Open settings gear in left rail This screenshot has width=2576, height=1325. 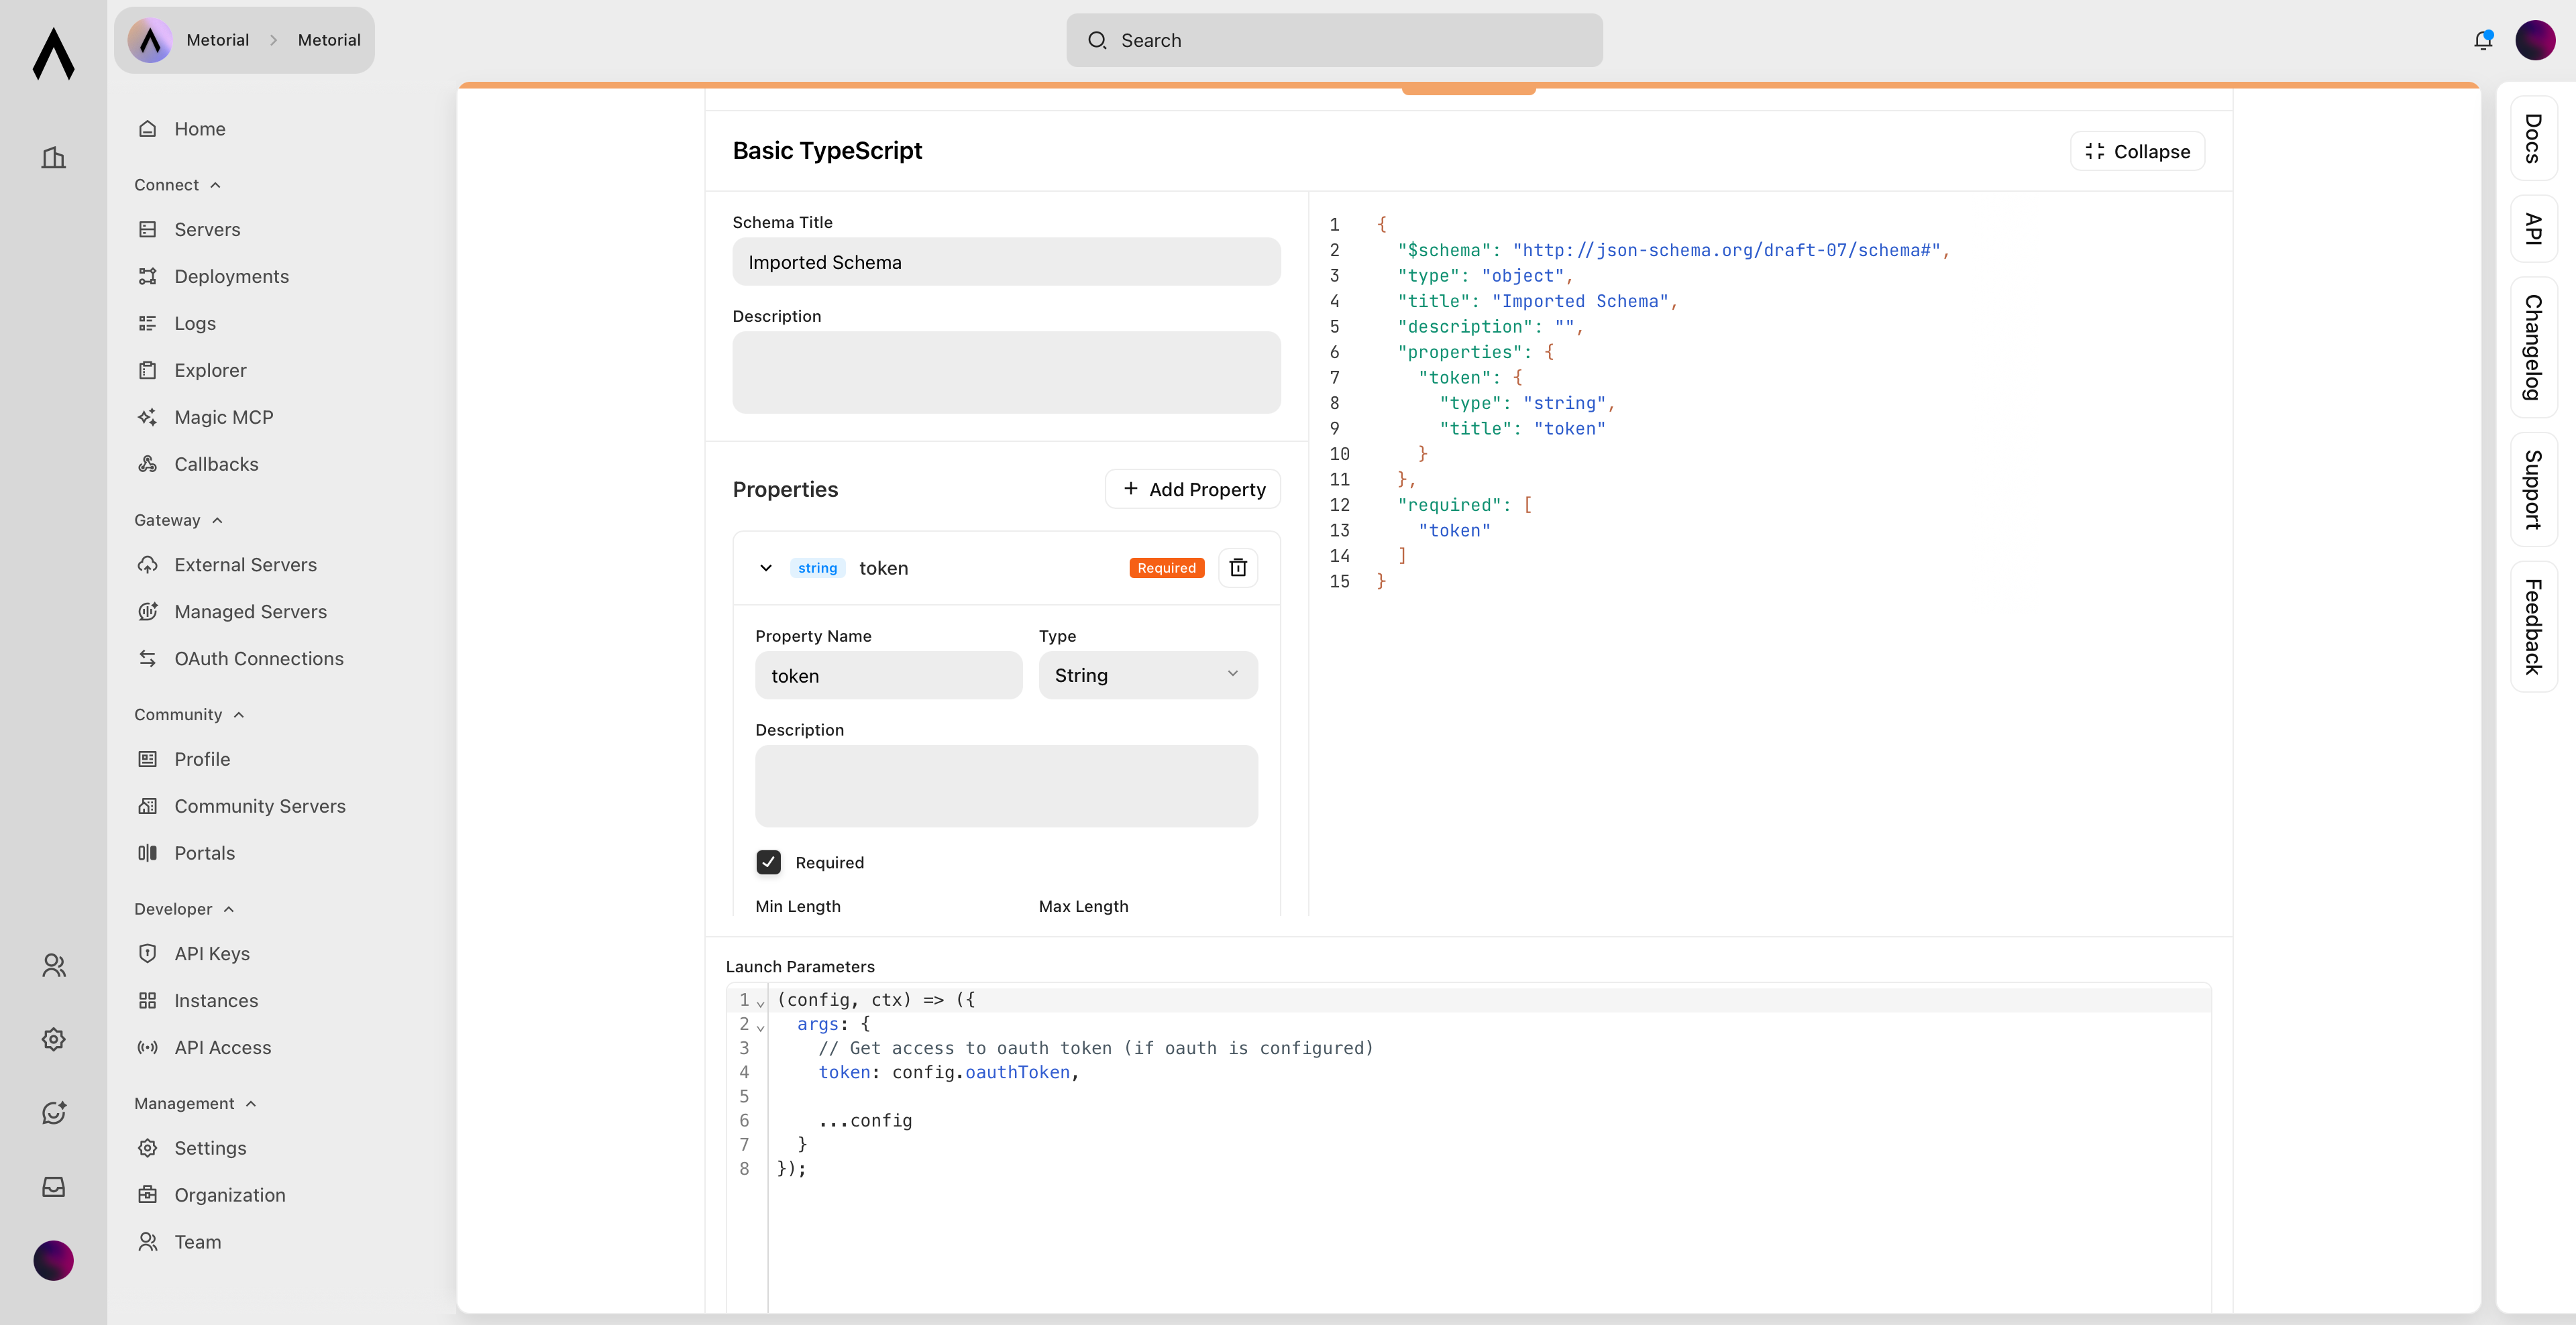[x=54, y=1039]
